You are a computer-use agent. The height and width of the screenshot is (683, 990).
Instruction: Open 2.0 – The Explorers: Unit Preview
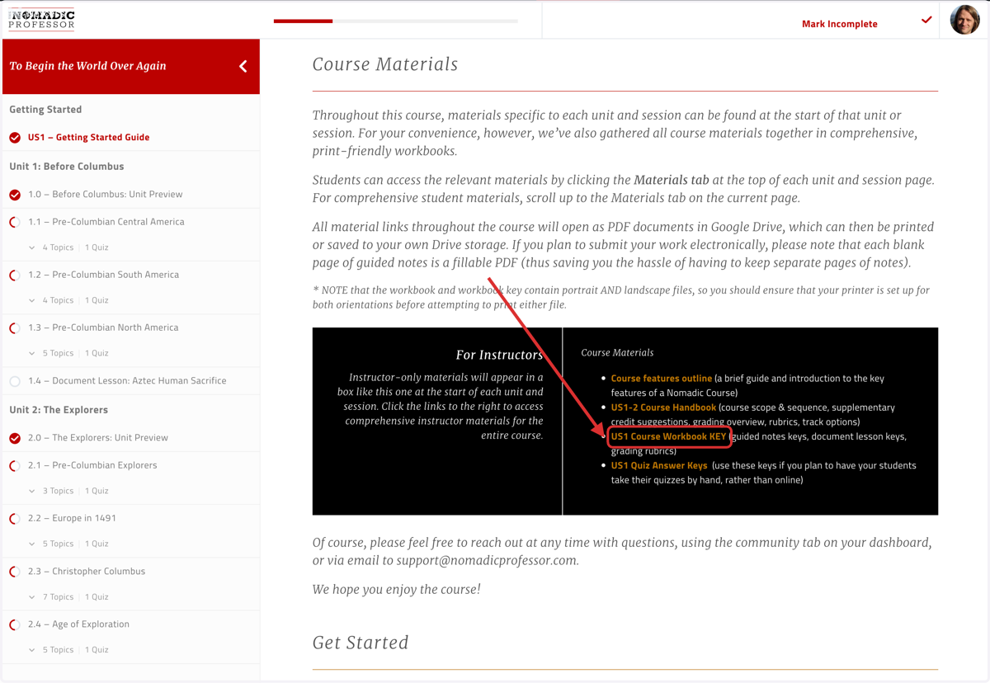(x=98, y=438)
